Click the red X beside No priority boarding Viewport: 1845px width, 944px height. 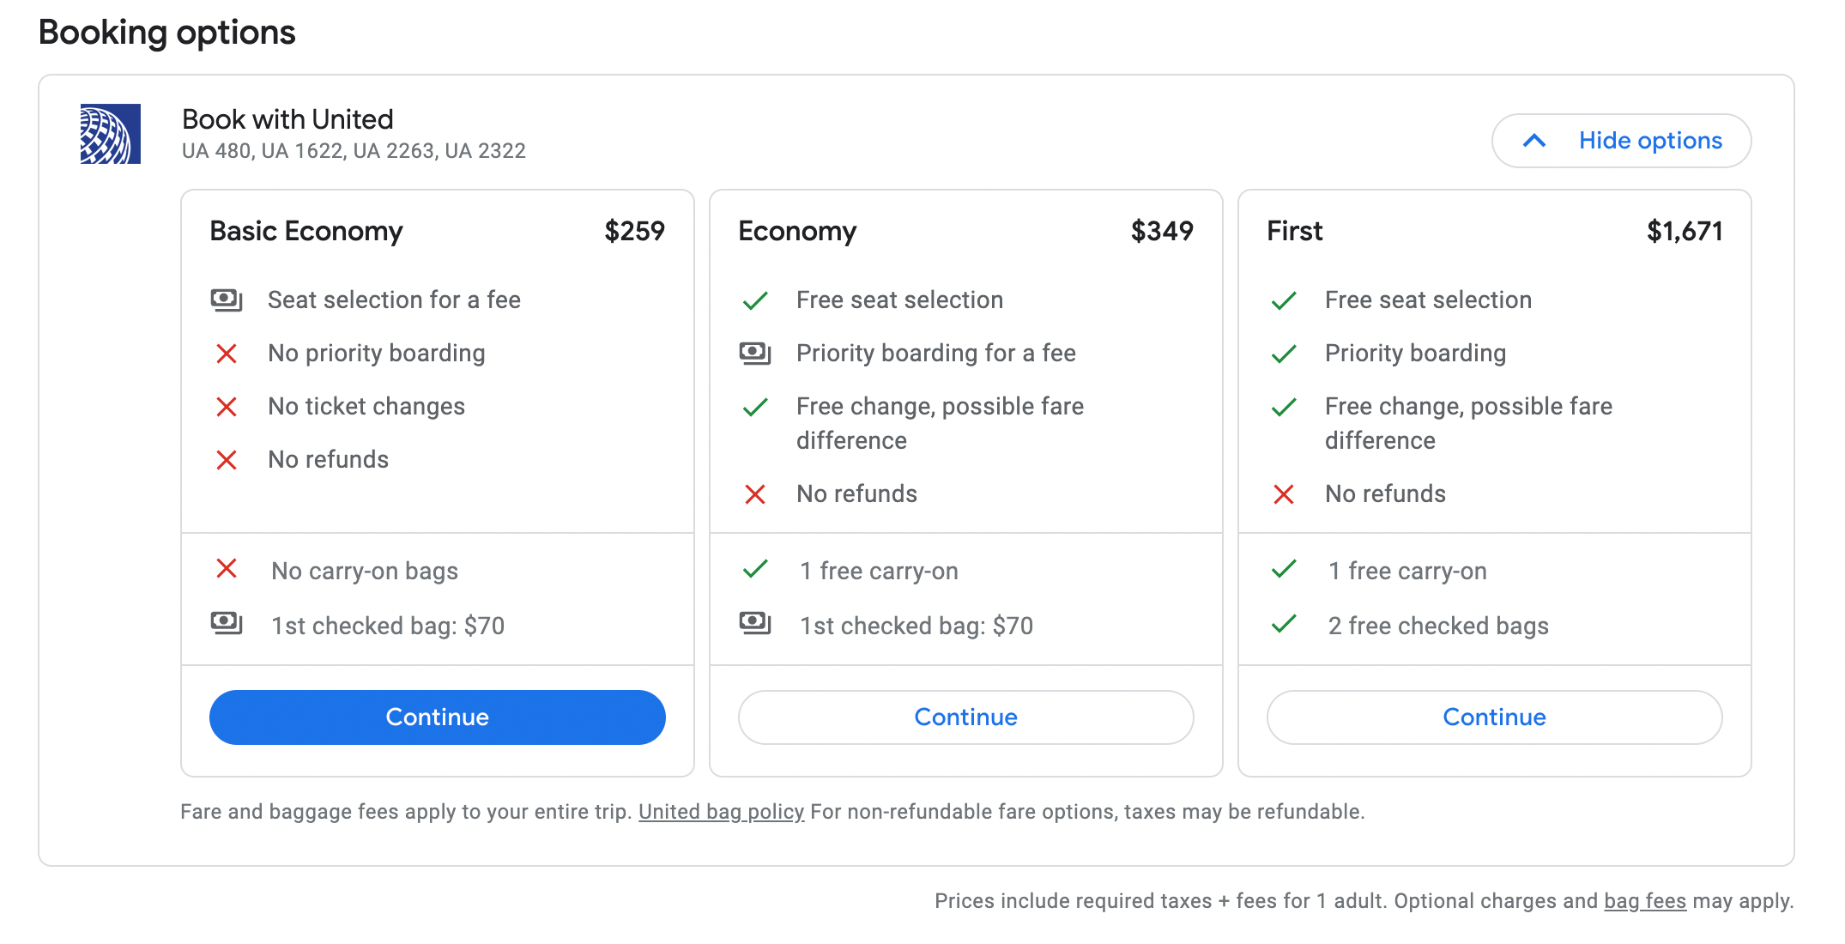pyautogui.click(x=227, y=354)
